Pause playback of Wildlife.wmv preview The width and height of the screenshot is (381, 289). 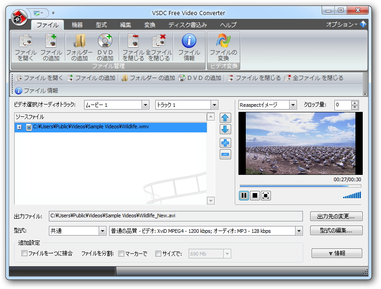pyautogui.click(x=243, y=195)
